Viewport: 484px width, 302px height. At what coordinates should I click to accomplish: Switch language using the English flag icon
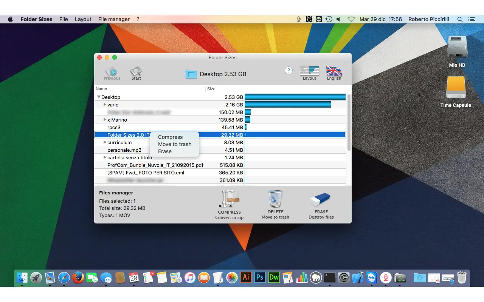(x=334, y=72)
